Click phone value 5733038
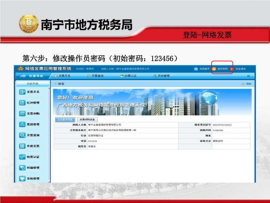The width and height of the screenshot is (270, 203). point(93,141)
